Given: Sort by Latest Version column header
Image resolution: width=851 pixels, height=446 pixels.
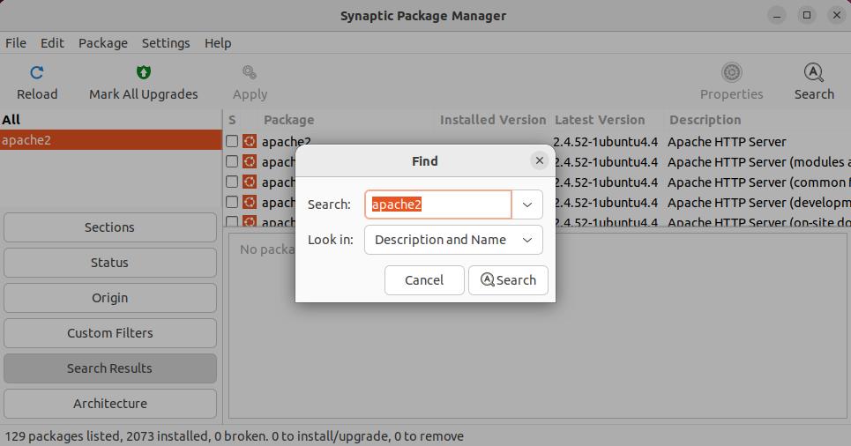Looking at the screenshot, I should (607, 120).
